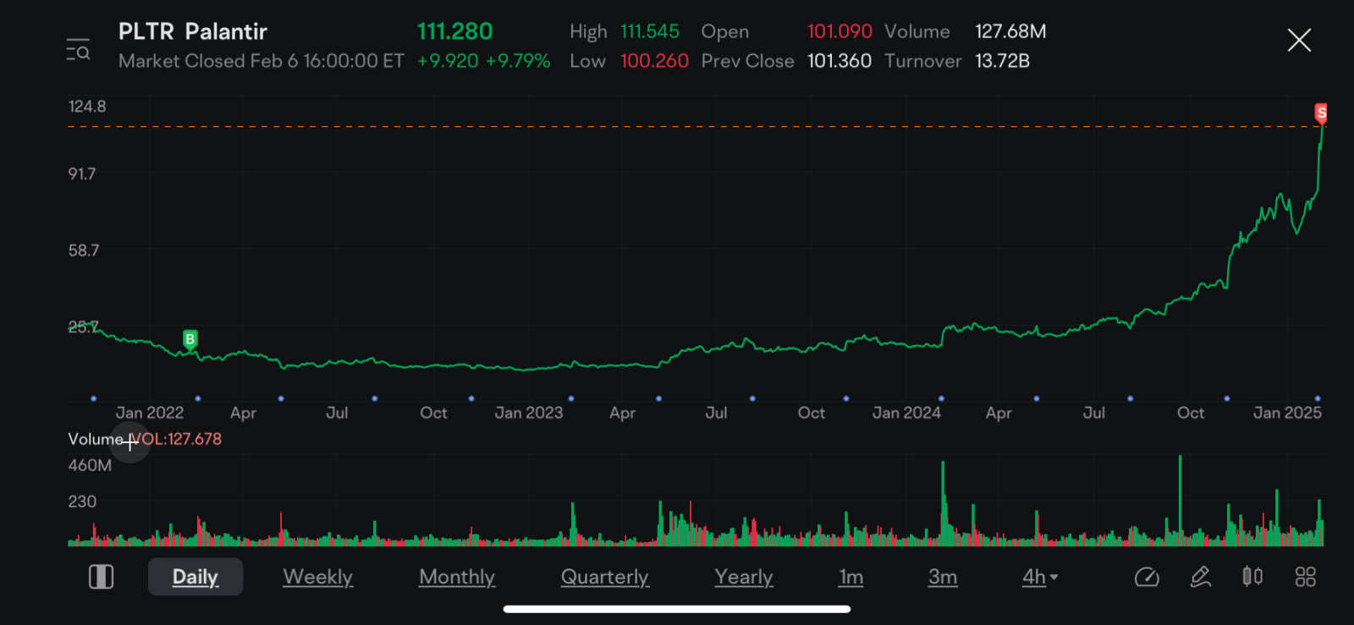The height and width of the screenshot is (625, 1354).
Task: Tap the 230 volume axis label
Action: [x=82, y=502]
